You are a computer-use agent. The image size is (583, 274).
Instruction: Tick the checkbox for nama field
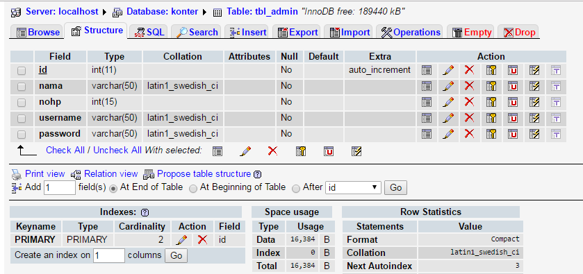[x=22, y=87]
